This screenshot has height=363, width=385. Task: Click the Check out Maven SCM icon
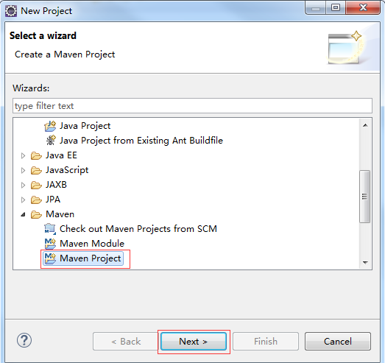(x=50, y=229)
